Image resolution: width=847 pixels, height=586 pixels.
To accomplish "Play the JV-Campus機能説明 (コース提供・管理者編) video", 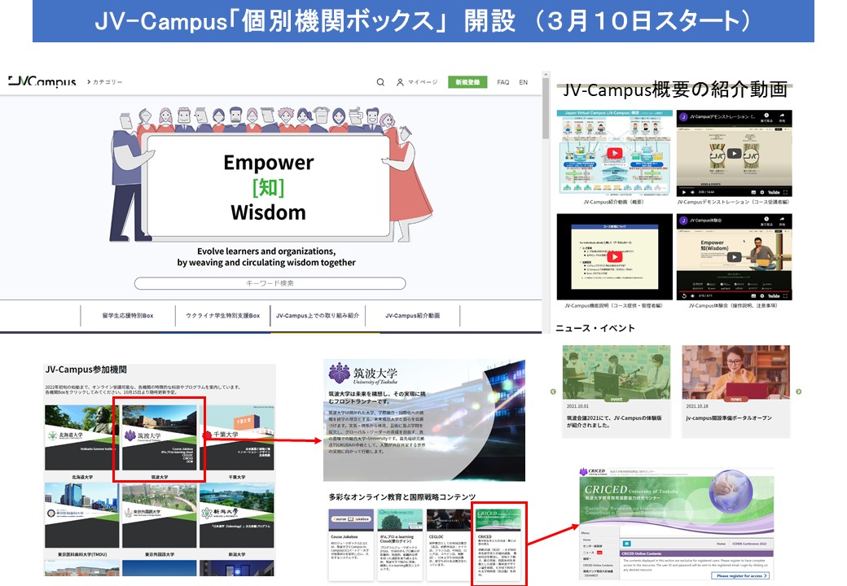I will click(x=614, y=257).
